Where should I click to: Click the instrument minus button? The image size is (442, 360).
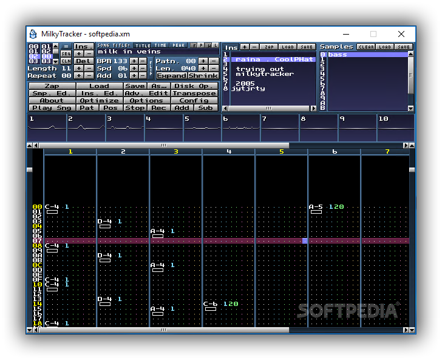[254, 47]
